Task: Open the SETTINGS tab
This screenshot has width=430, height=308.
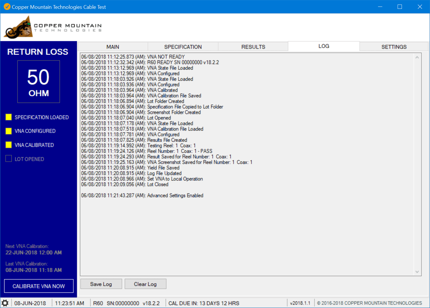Action: click(394, 47)
